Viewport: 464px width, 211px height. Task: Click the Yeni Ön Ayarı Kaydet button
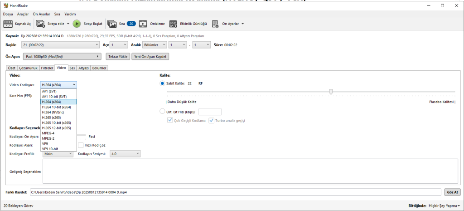150,57
